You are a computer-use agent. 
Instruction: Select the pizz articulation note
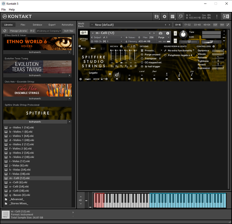click(x=192, y=74)
